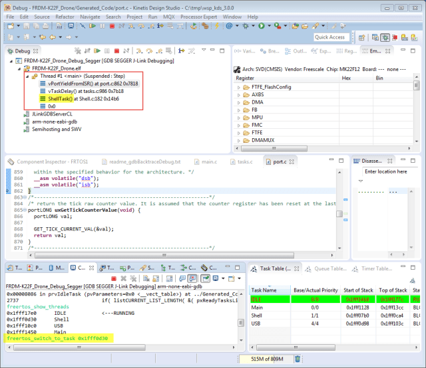The image size is (426, 368).
Task: Click the red Terminate button in Debug view
Action: click(x=116, y=50)
